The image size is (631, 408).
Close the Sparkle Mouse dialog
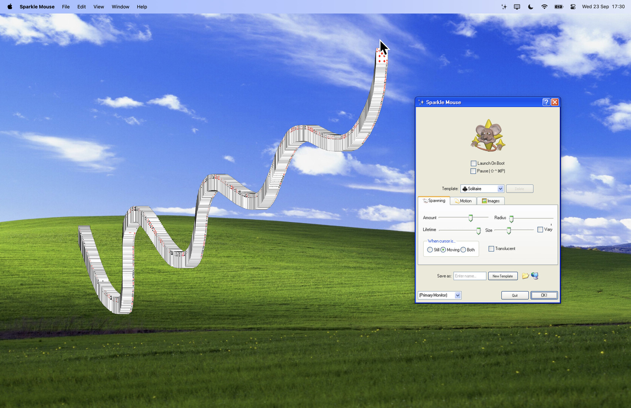point(555,102)
